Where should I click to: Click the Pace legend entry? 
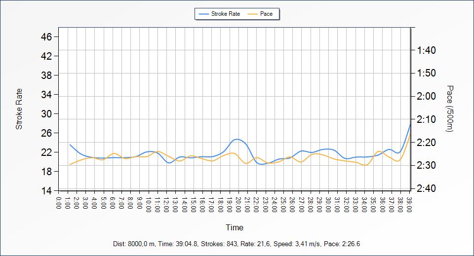(260, 14)
